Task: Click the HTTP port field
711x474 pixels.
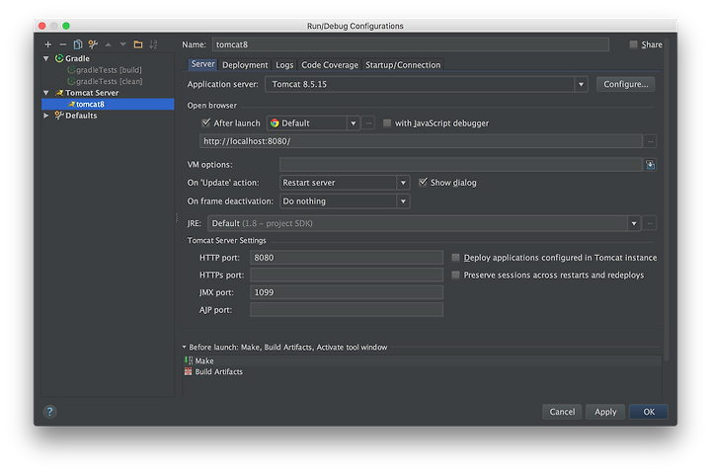Action: (x=347, y=258)
